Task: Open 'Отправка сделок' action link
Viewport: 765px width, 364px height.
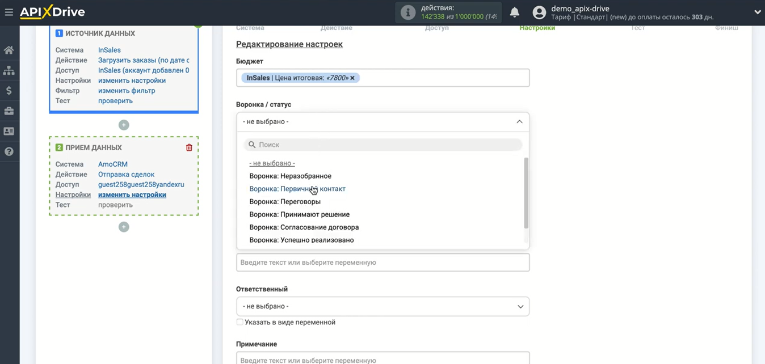Action: coord(126,175)
